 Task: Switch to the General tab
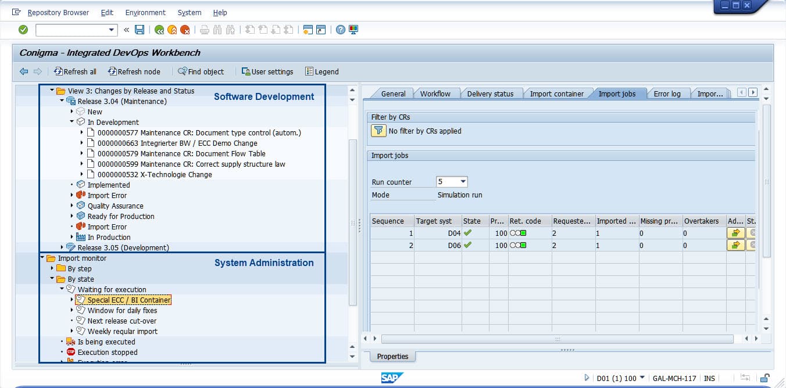394,94
